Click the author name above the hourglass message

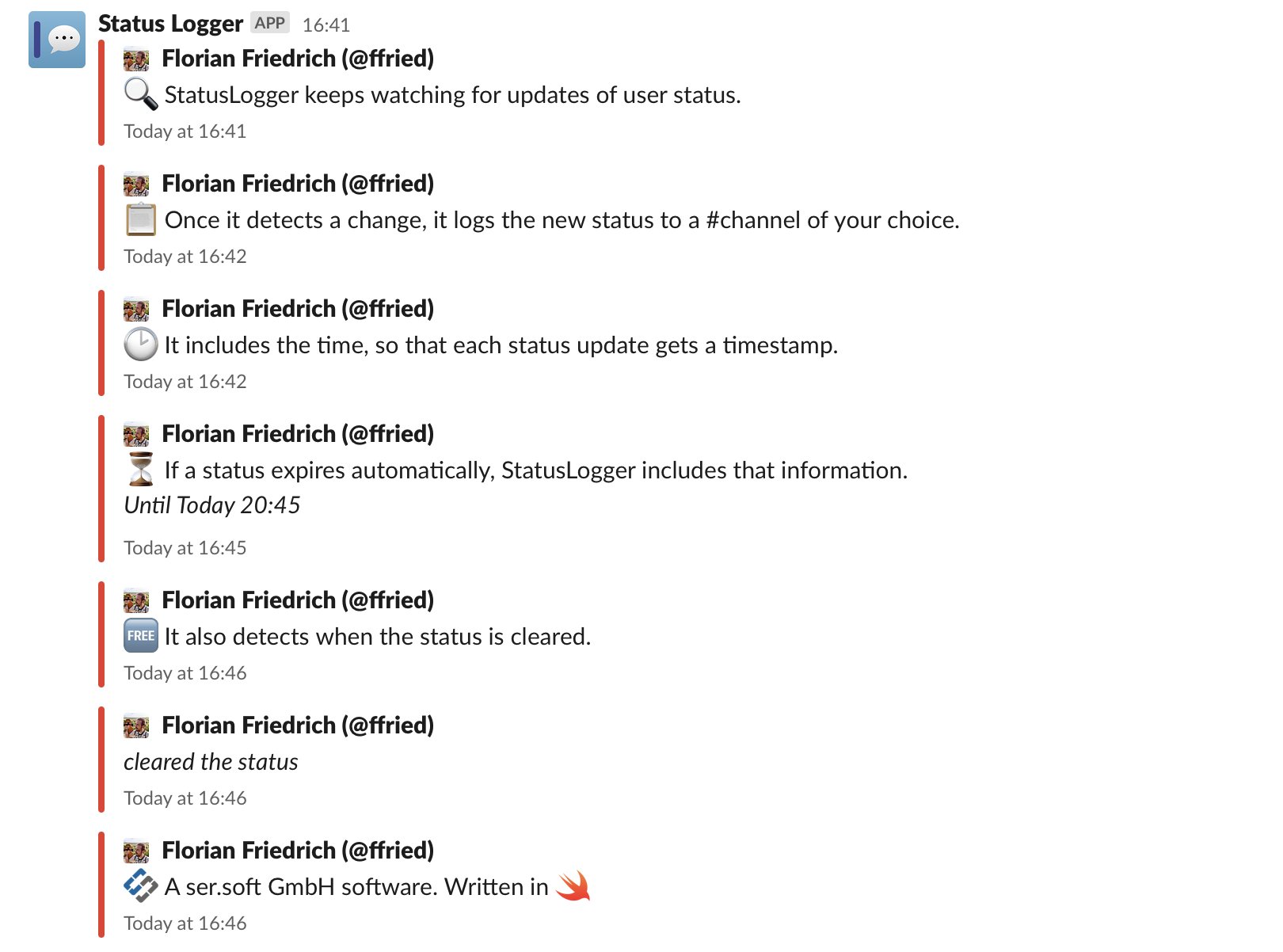298,434
